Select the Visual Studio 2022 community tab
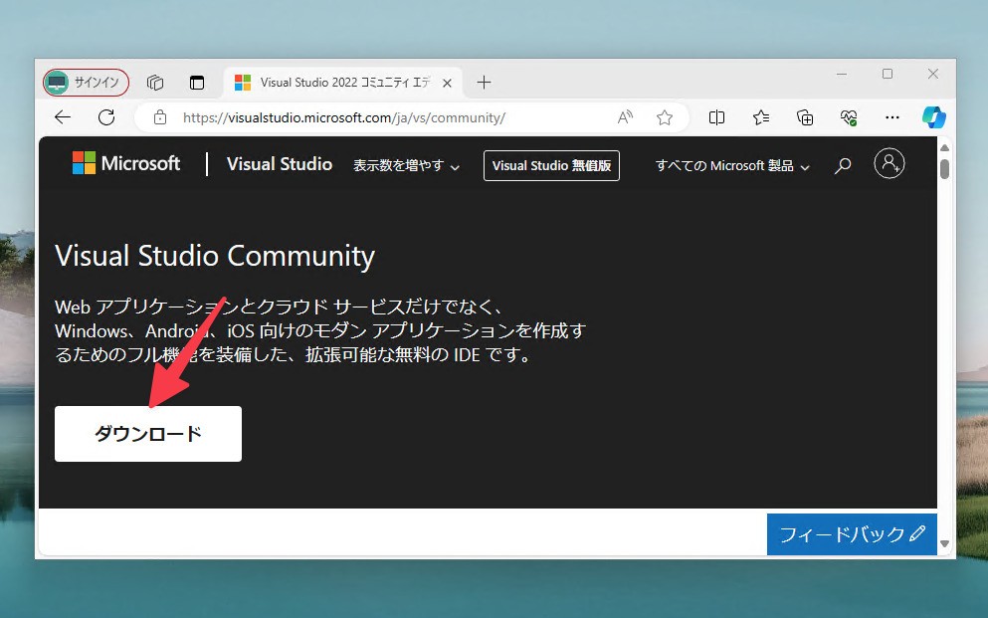Screen dimensions: 988x618 point(343,83)
